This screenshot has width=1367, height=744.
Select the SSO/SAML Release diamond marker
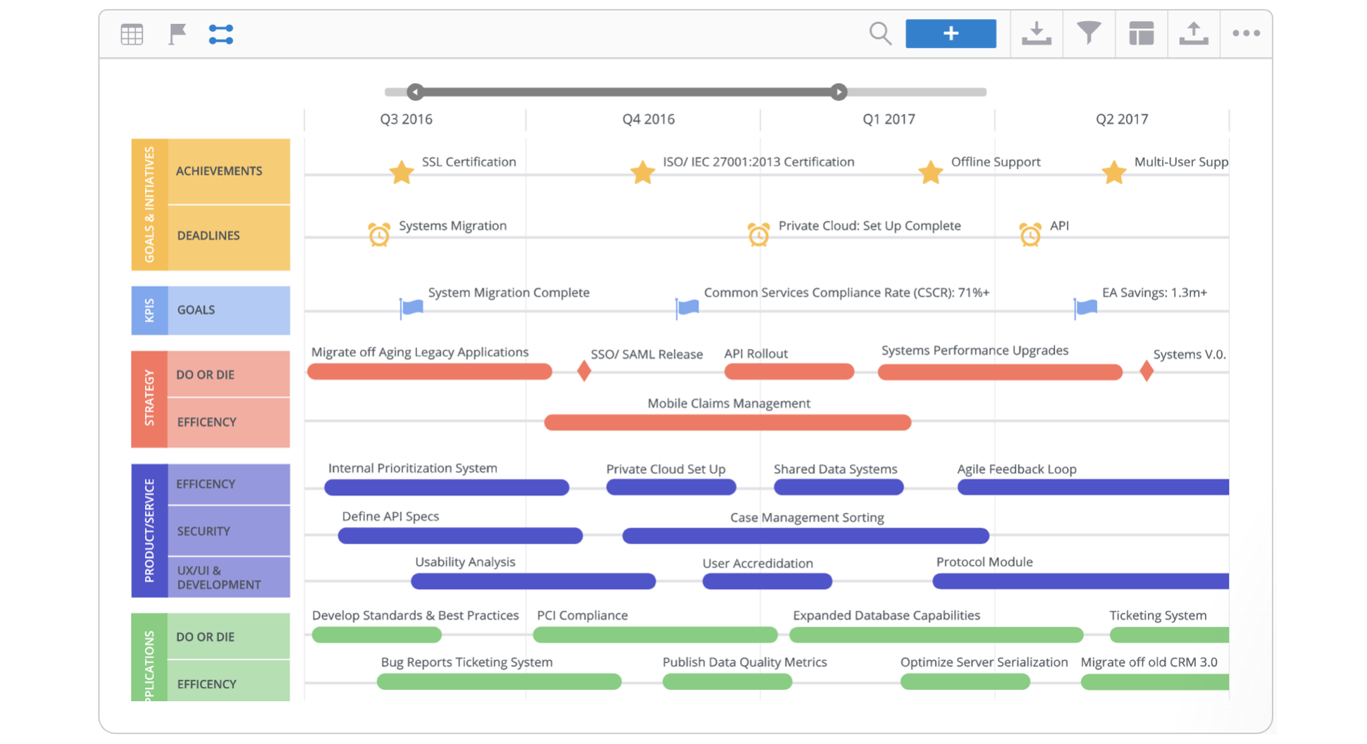point(584,371)
